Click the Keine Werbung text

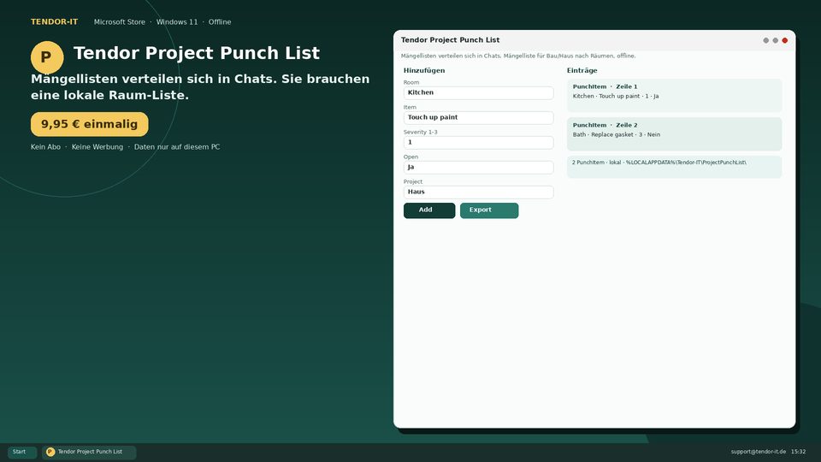97,147
